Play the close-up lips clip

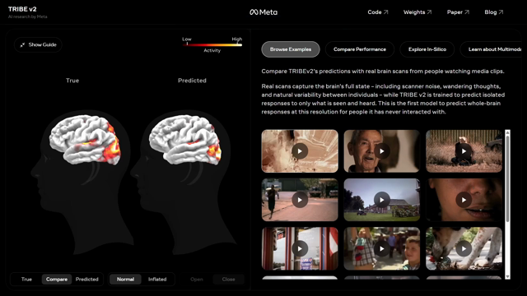coord(464,200)
